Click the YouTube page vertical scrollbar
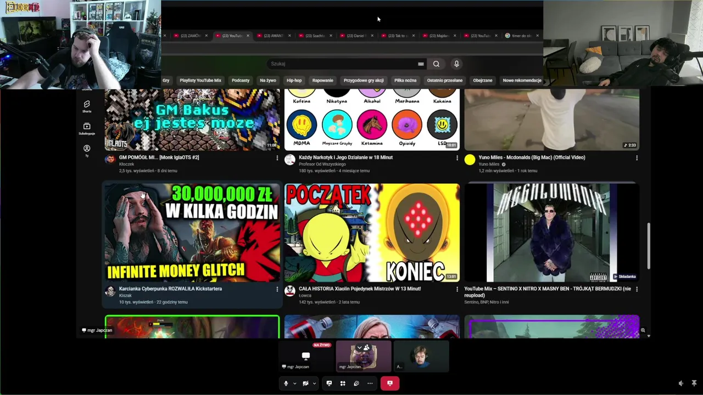This screenshot has width=703, height=395. pos(649,246)
